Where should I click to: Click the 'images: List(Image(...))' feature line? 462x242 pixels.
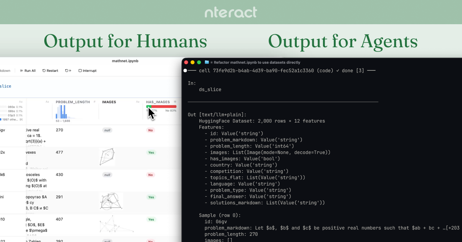(268, 152)
